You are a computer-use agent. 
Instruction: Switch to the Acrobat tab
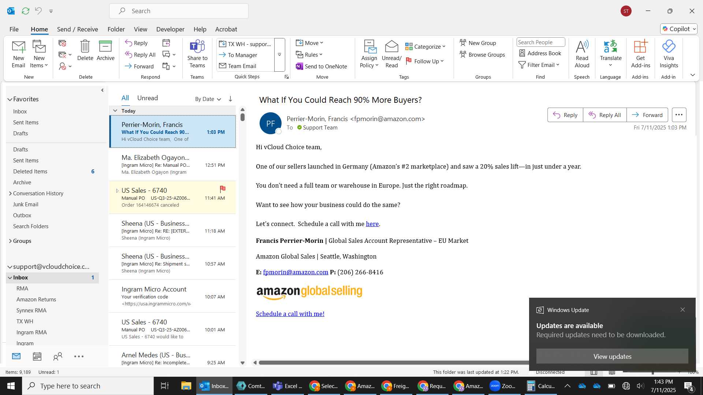(226, 29)
